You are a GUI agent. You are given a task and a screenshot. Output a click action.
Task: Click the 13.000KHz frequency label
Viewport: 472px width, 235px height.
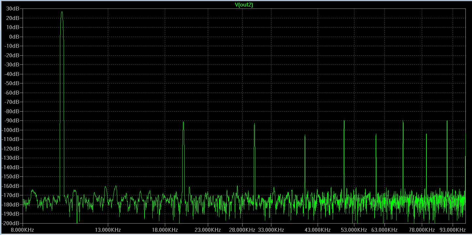pyautogui.click(x=108, y=230)
